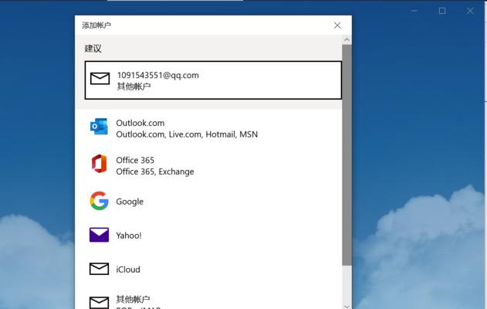Select the suggested 1091543551@qq.com account
Screen dimensions: 487x309
(213, 80)
